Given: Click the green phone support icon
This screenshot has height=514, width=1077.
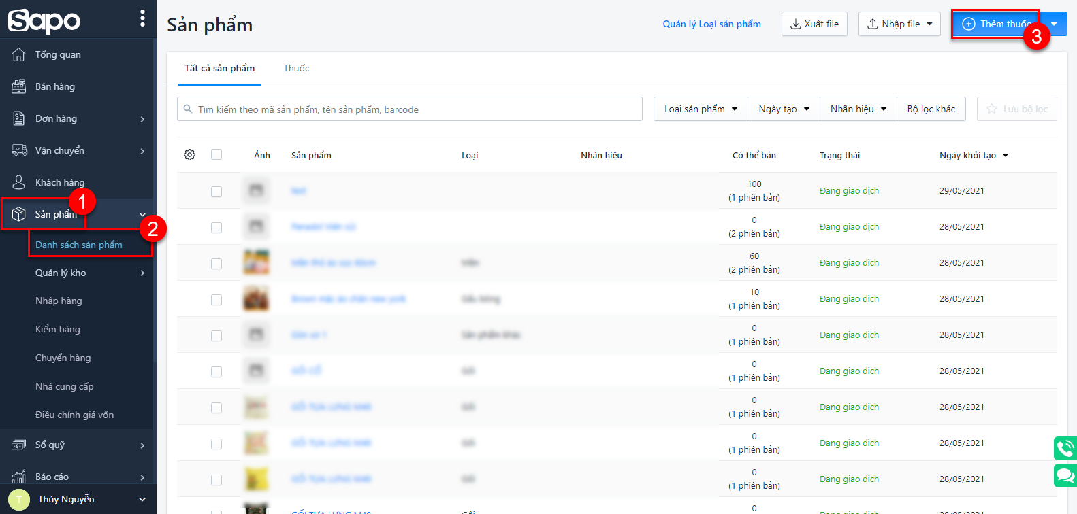Looking at the screenshot, I should click(1065, 449).
